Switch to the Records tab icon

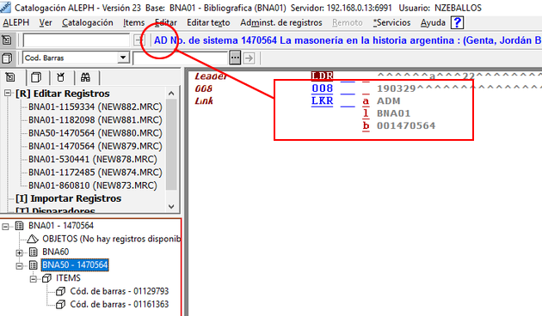(x=10, y=77)
